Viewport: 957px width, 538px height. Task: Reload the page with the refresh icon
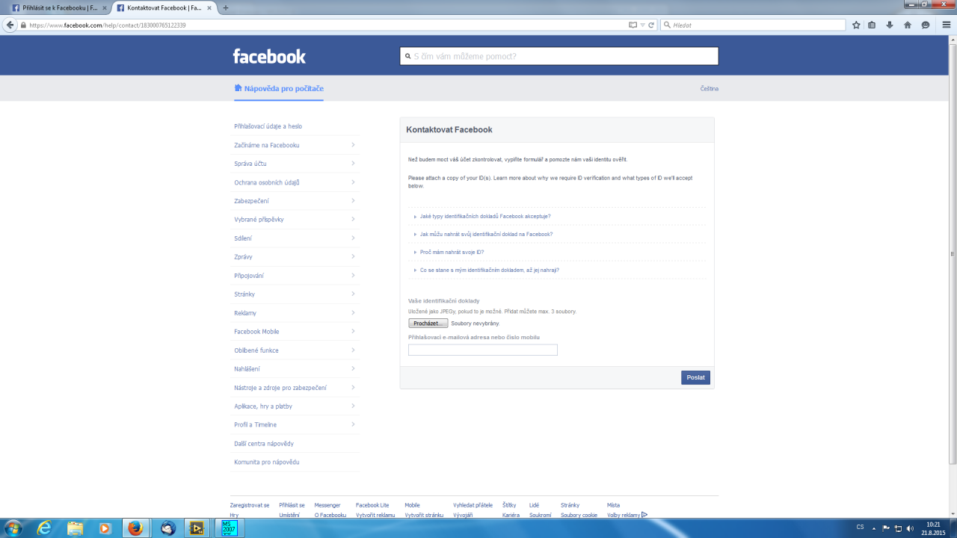(x=651, y=25)
